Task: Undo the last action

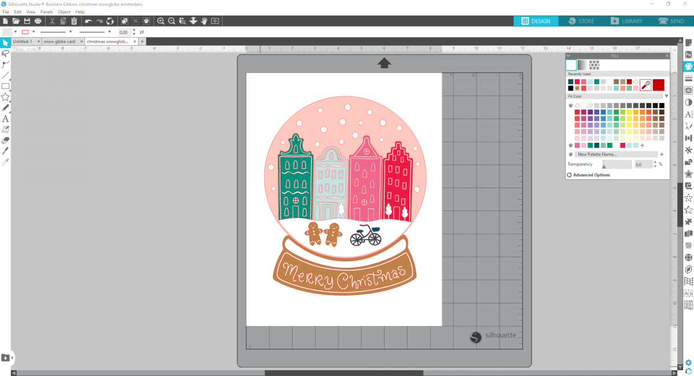Action: coord(88,21)
